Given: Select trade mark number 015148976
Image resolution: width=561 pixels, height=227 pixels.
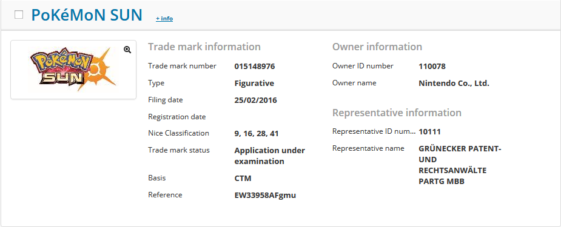Looking at the screenshot, I should [255, 67].
